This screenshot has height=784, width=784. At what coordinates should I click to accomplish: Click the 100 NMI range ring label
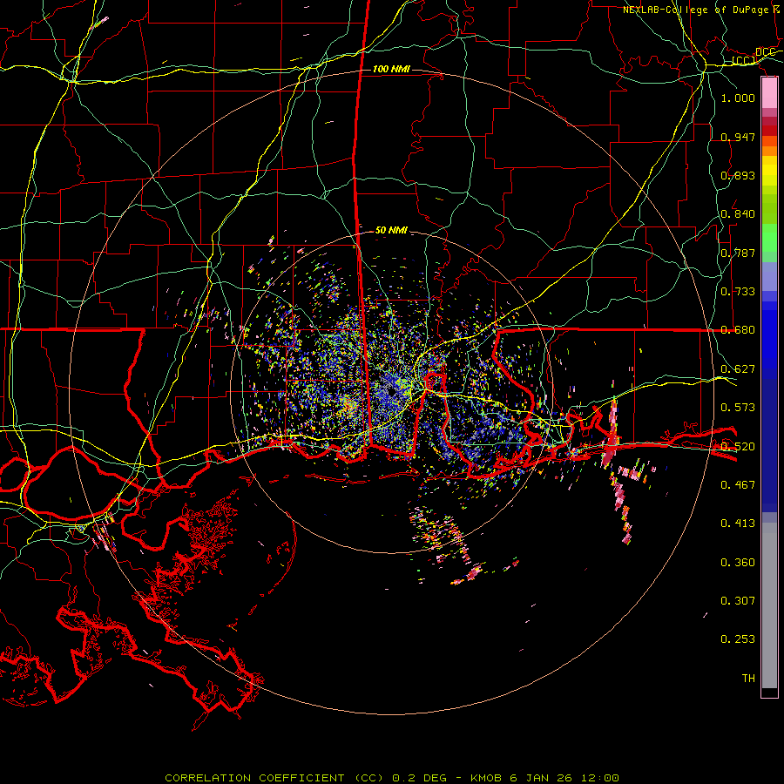(391, 69)
